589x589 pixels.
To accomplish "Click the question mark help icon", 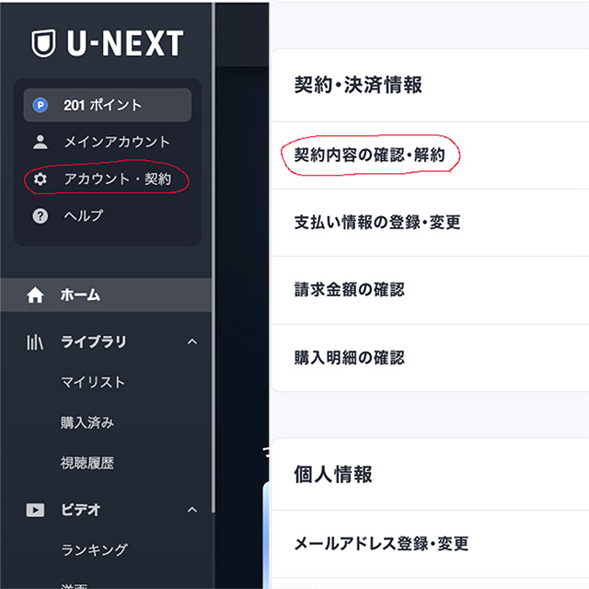I will point(40,216).
